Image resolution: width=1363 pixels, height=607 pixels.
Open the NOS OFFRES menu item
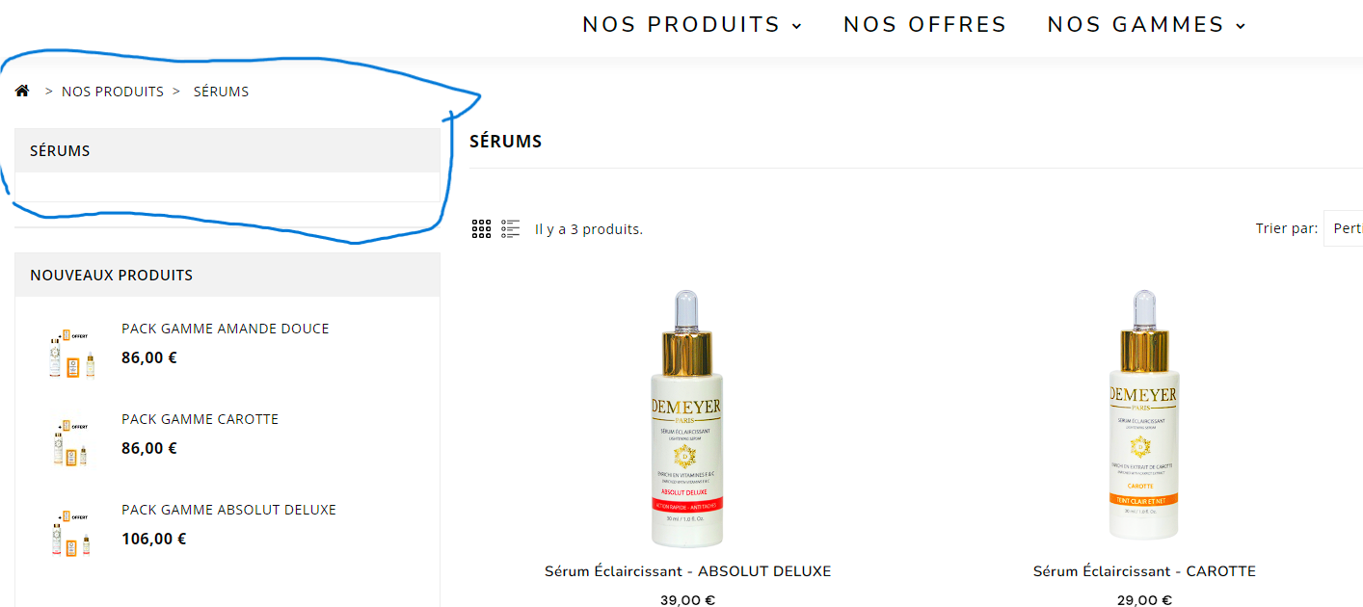(924, 24)
